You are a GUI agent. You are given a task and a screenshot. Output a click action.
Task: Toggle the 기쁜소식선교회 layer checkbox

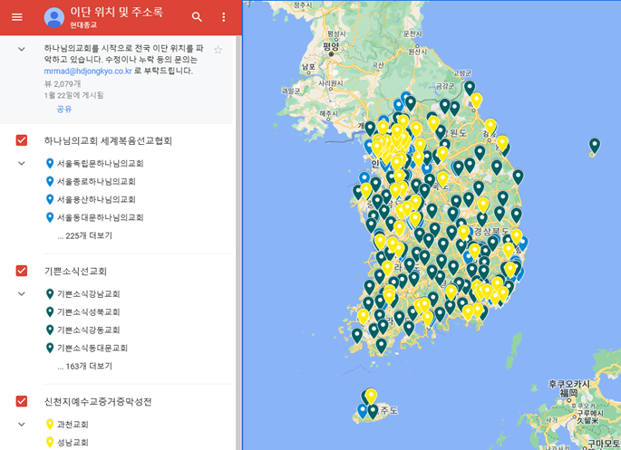point(22,271)
